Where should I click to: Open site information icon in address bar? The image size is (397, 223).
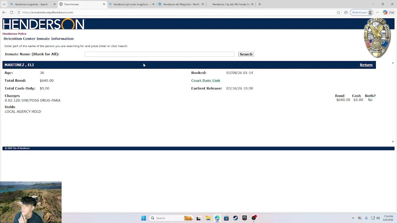[19, 12]
